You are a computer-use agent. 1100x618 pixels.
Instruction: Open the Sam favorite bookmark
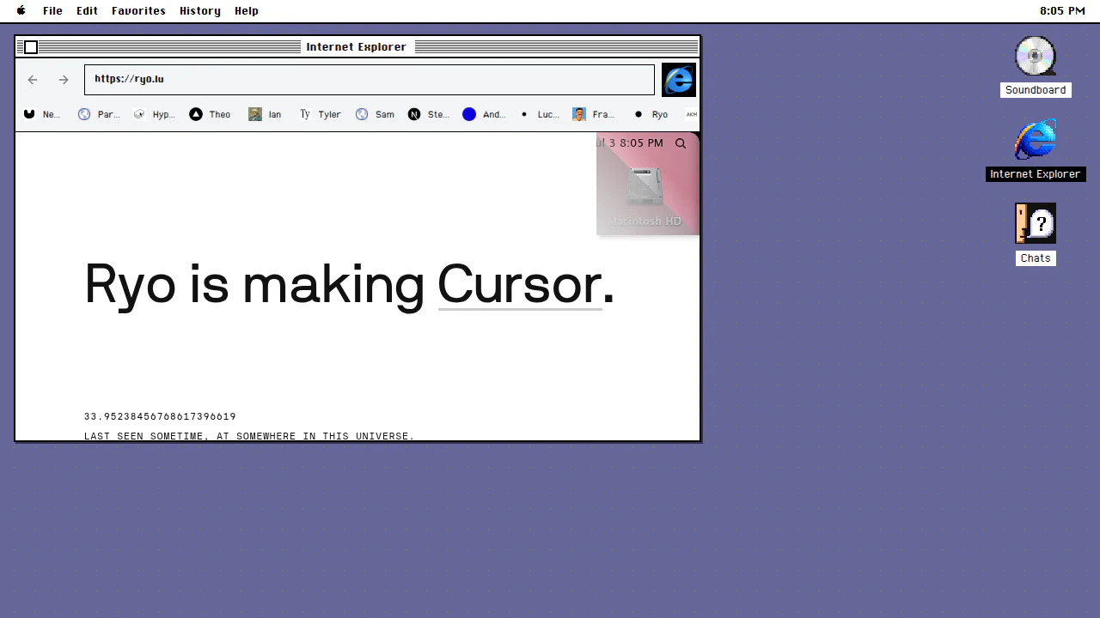(375, 114)
